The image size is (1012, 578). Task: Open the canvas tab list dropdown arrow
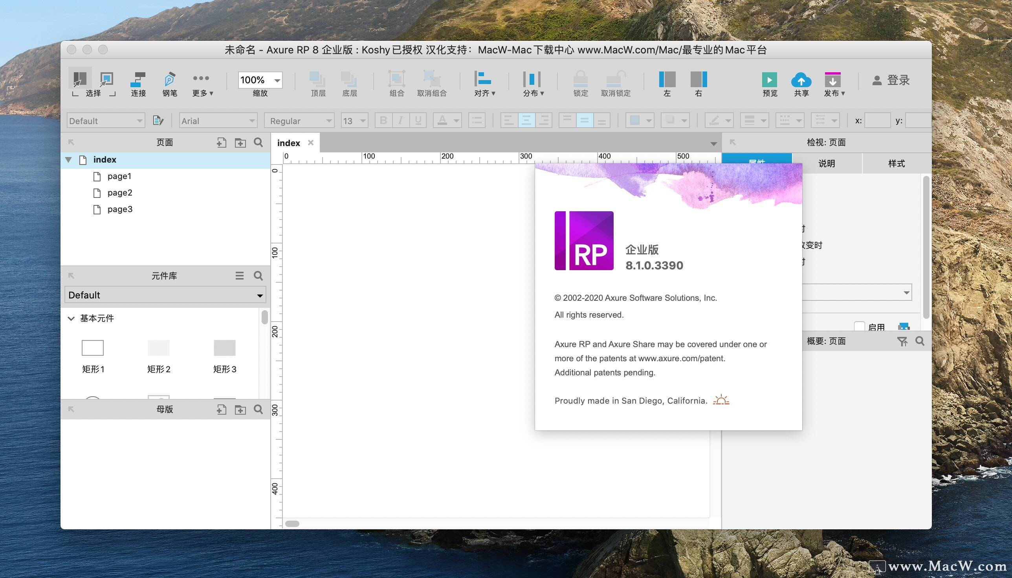(713, 144)
